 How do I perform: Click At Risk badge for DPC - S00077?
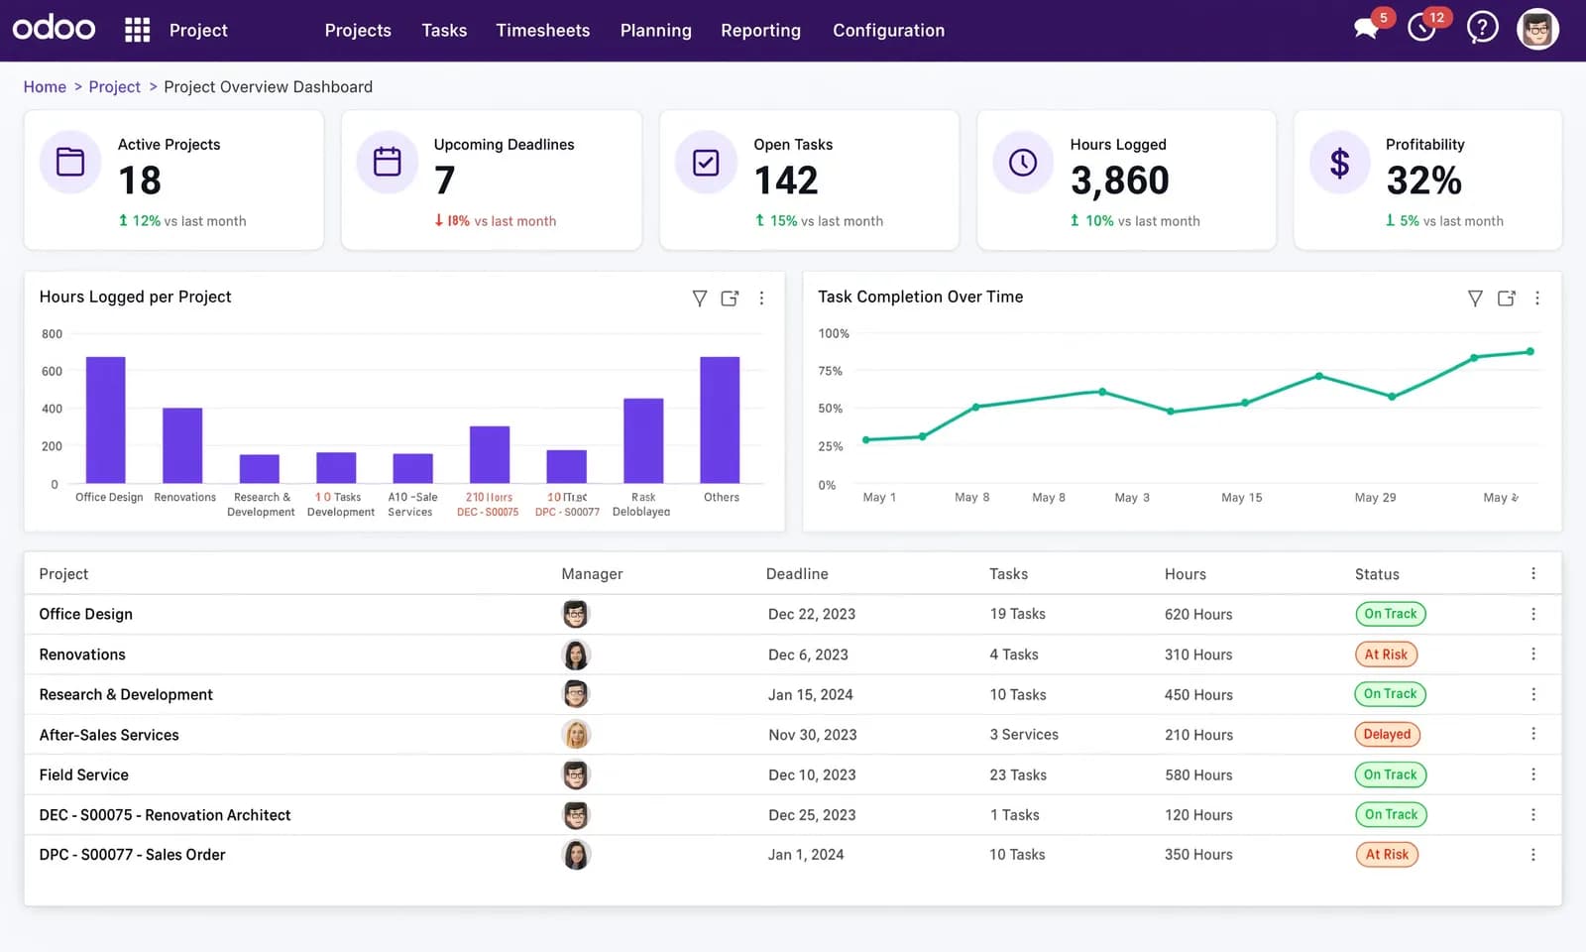pyautogui.click(x=1387, y=854)
